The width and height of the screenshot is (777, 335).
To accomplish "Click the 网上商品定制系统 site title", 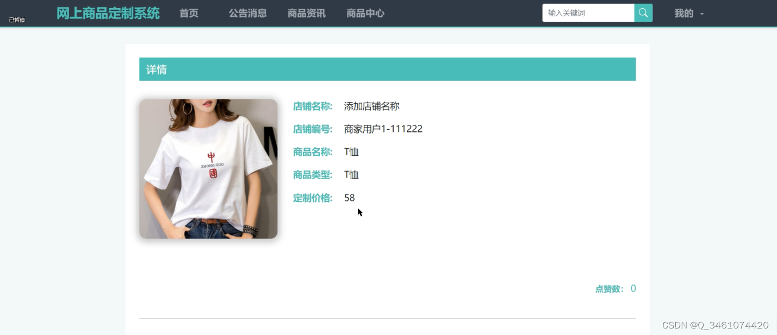I will (108, 14).
